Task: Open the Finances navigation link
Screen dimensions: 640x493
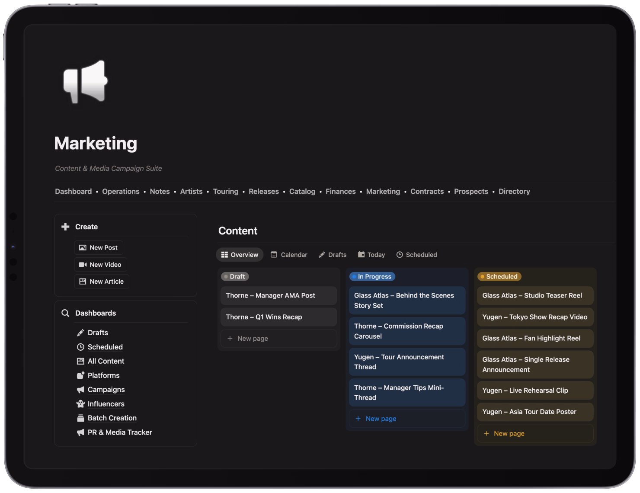Action: [341, 192]
